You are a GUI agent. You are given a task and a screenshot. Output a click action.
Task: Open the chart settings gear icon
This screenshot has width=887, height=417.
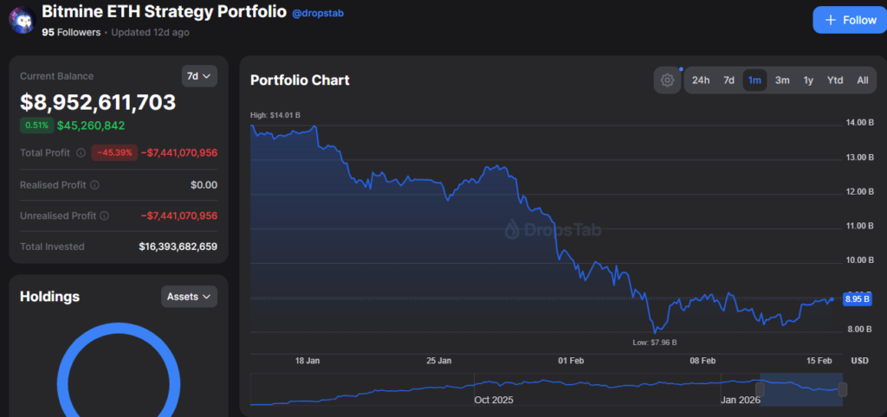[x=667, y=80]
